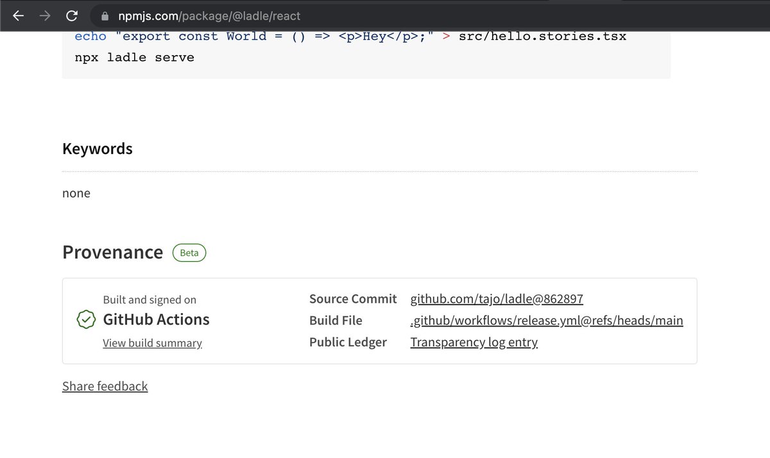Click the 'none' keywords text

(76, 193)
